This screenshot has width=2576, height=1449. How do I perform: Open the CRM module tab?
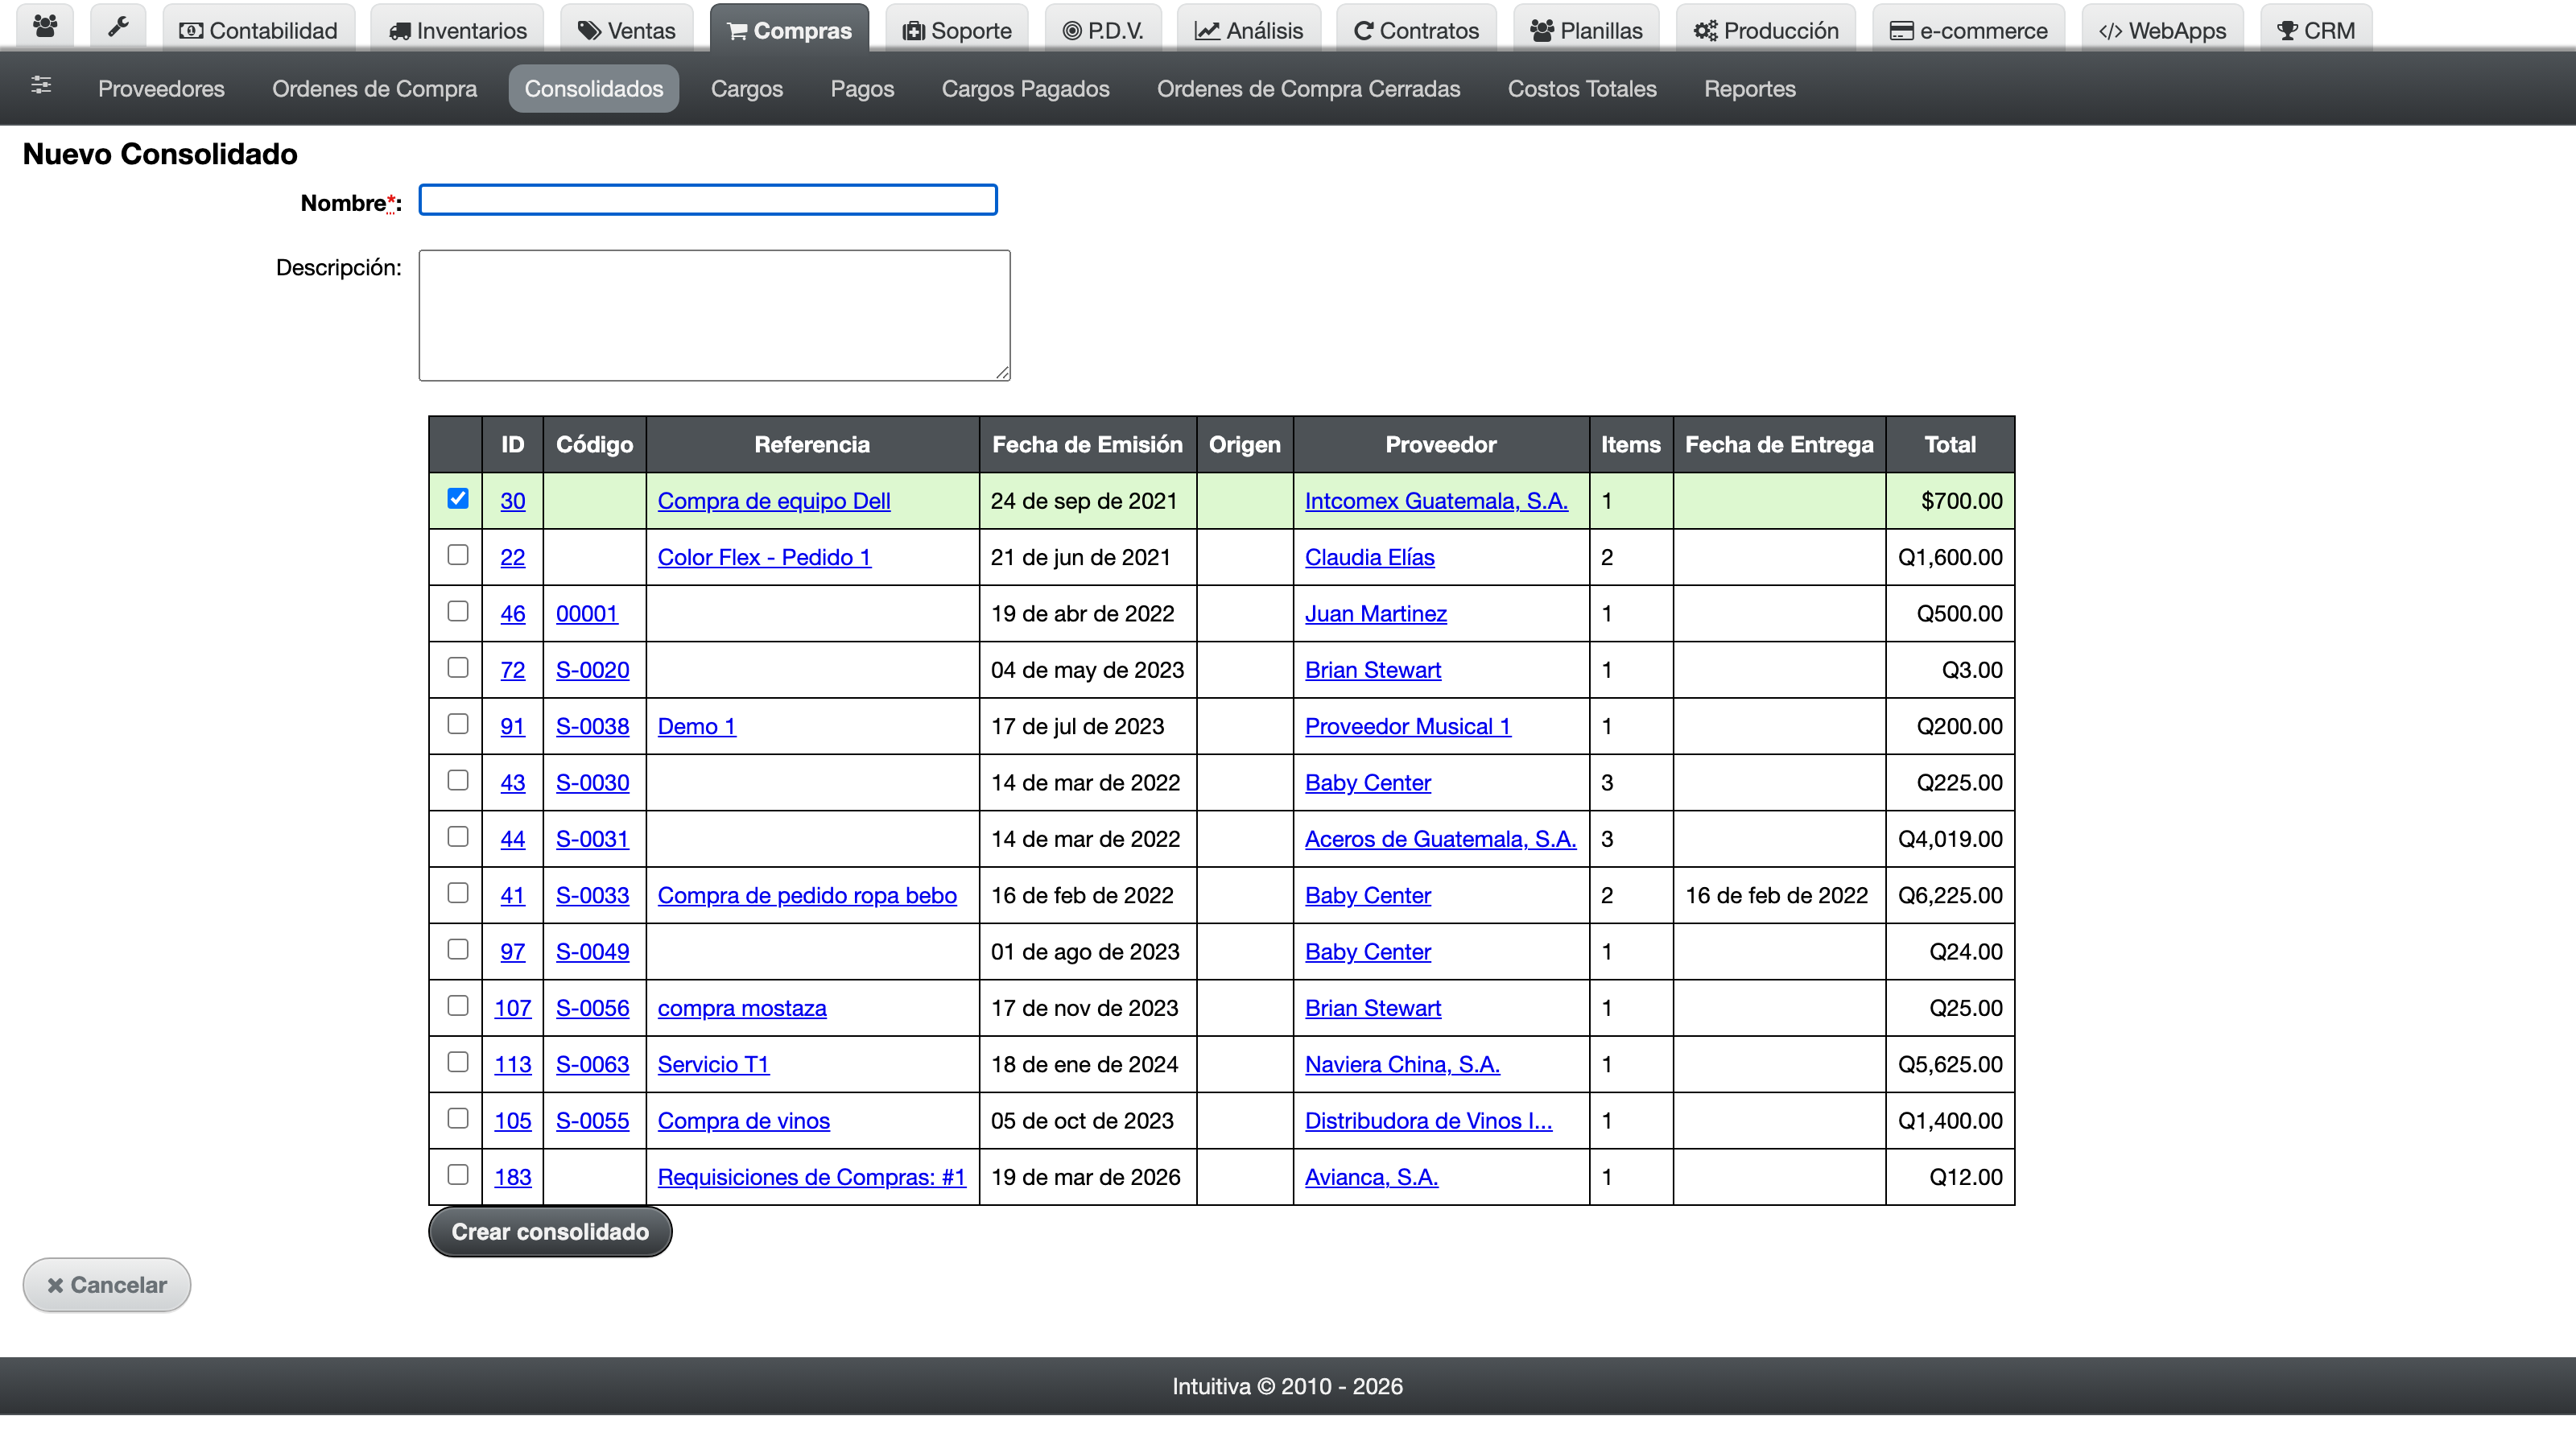(x=2316, y=30)
